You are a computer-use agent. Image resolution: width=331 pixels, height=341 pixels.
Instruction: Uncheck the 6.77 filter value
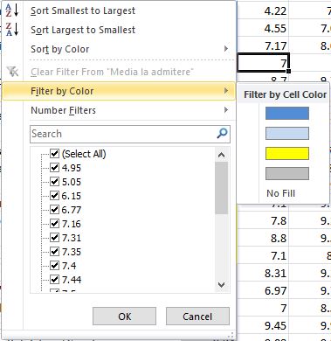coord(54,209)
